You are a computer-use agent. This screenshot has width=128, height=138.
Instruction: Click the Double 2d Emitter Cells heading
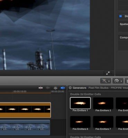click(x=85, y=94)
